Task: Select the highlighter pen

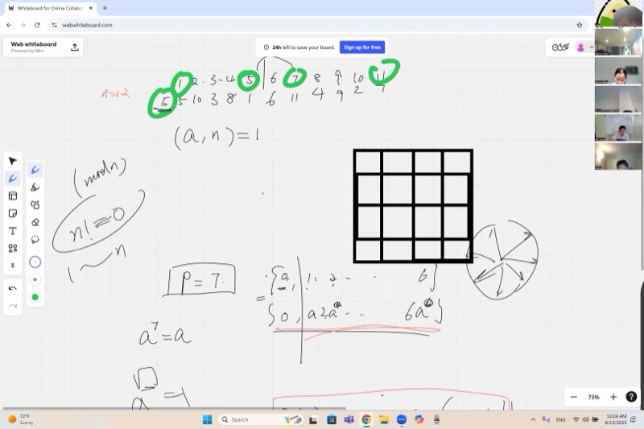Action: pyautogui.click(x=35, y=187)
